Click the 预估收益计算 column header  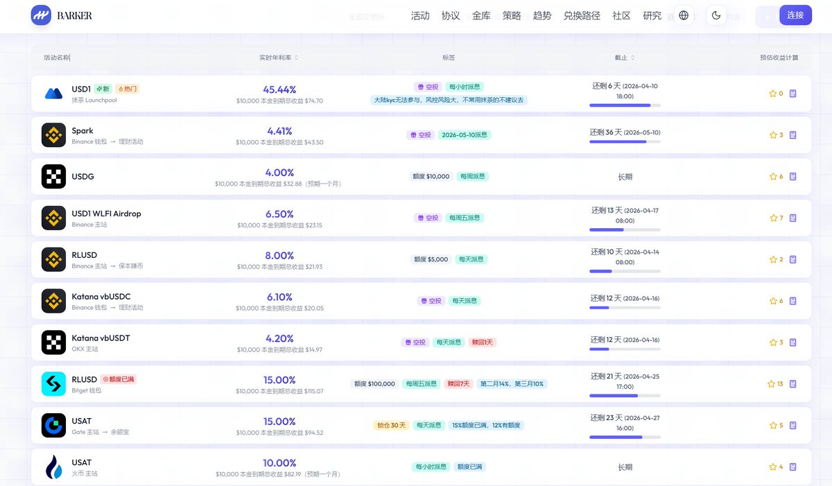(779, 58)
